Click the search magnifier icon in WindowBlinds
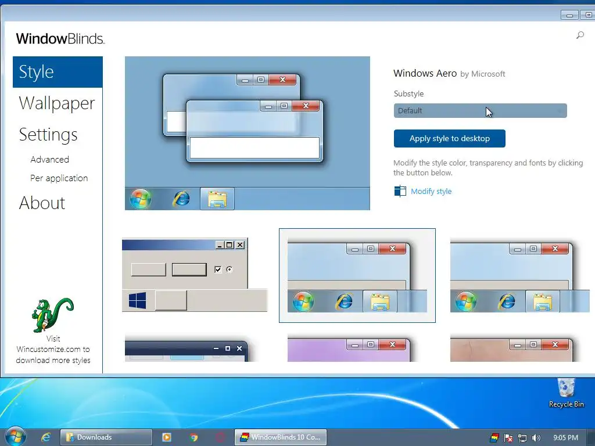This screenshot has height=446, width=595. [580, 35]
